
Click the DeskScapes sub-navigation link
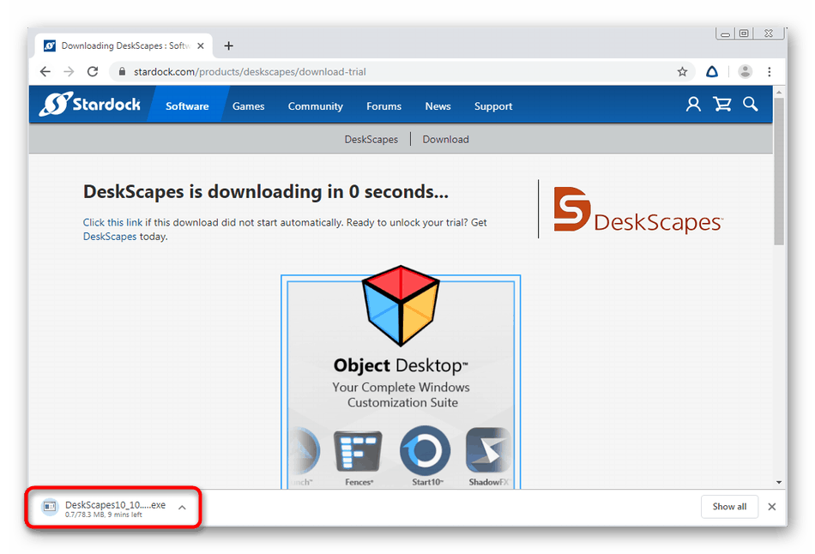point(371,139)
